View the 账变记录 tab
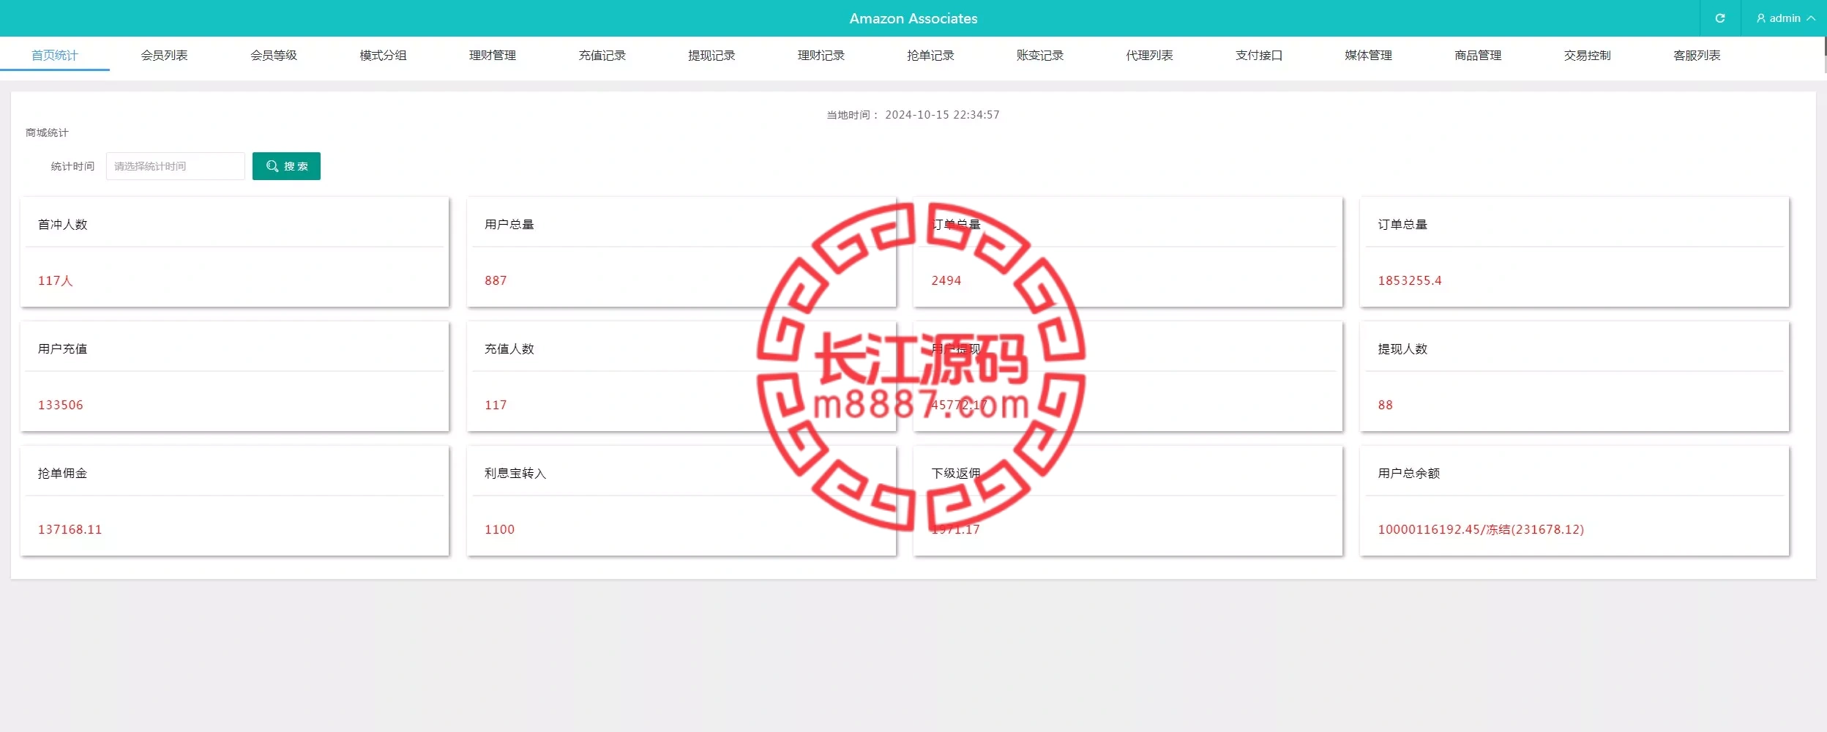This screenshot has width=1827, height=732. pyautogui.click(x=1040, y=56)
